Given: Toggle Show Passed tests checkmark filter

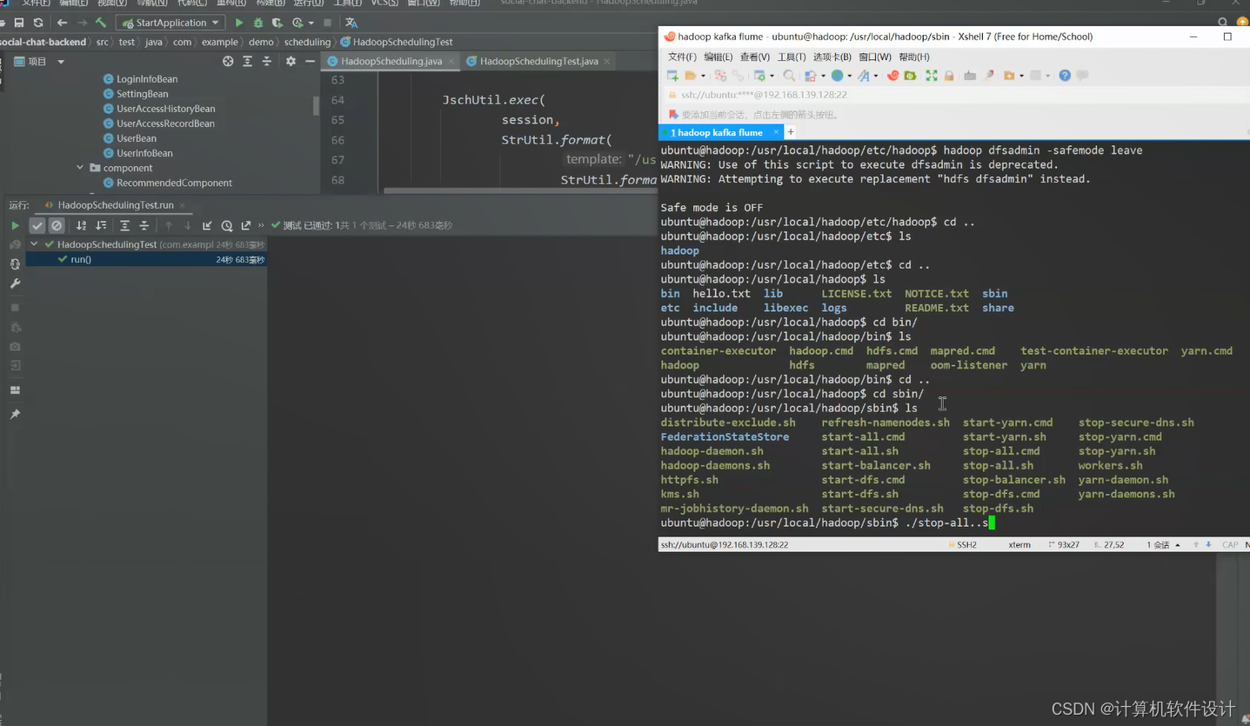Looking at the screenshot, I should 37,225.
